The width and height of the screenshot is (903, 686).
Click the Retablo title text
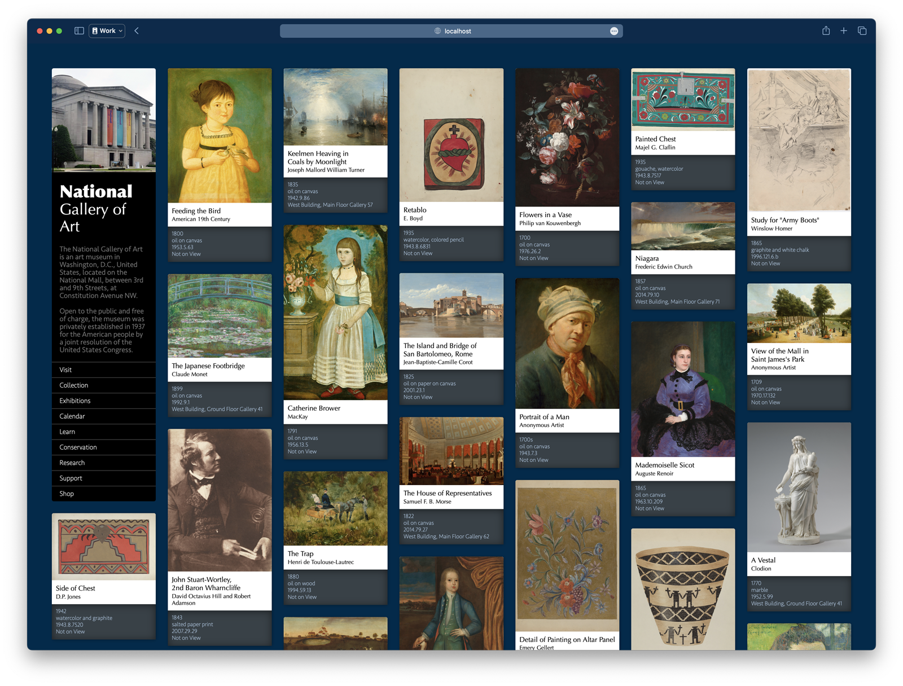coord(415,210)
